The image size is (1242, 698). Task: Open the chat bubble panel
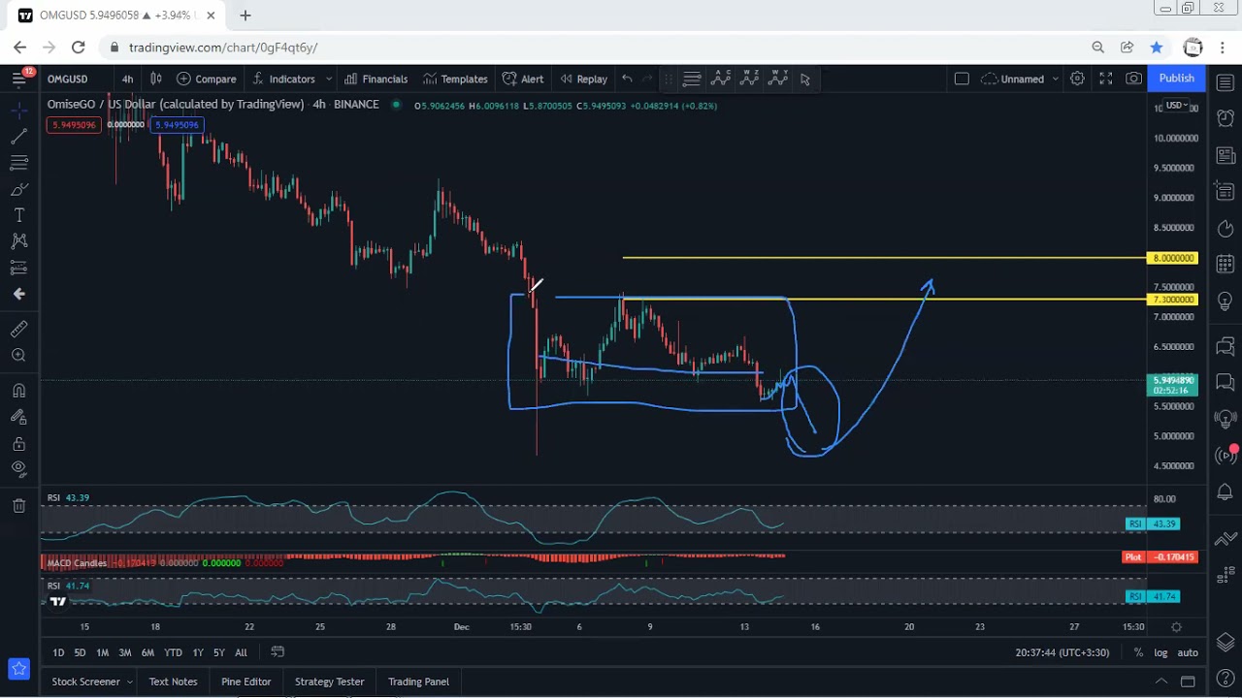(x=1225, y=381)
